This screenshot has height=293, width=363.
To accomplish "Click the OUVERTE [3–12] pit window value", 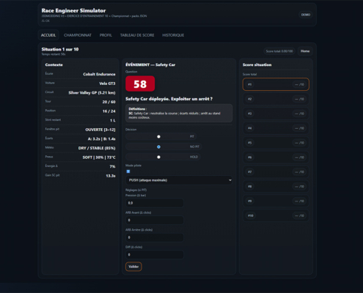I will click(100, 130).
